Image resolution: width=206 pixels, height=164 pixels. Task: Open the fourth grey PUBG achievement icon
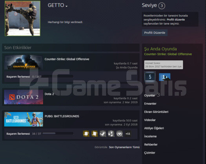click(111, 134)
